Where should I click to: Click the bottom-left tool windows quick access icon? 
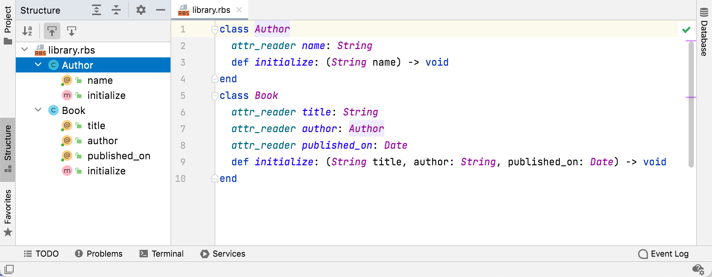(9, 269)
